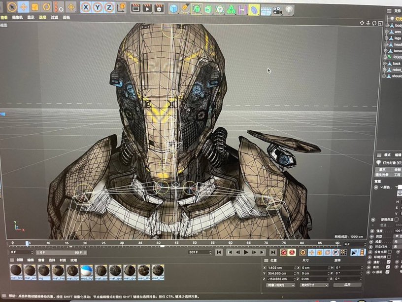402x302 pixels.
Task: Add a Camera object
Action: tap(277, 10)
